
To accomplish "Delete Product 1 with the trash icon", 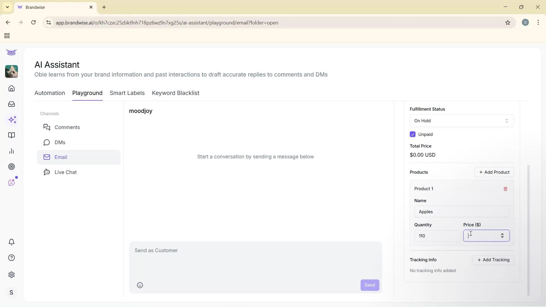I will pos(505,189).
